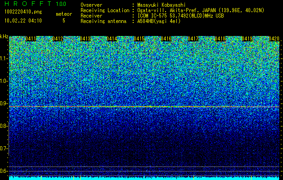Screen dimensions: 283x180
Task: Click the A504HB(yagi 4el) antenna text
Action: coord(159,21)
